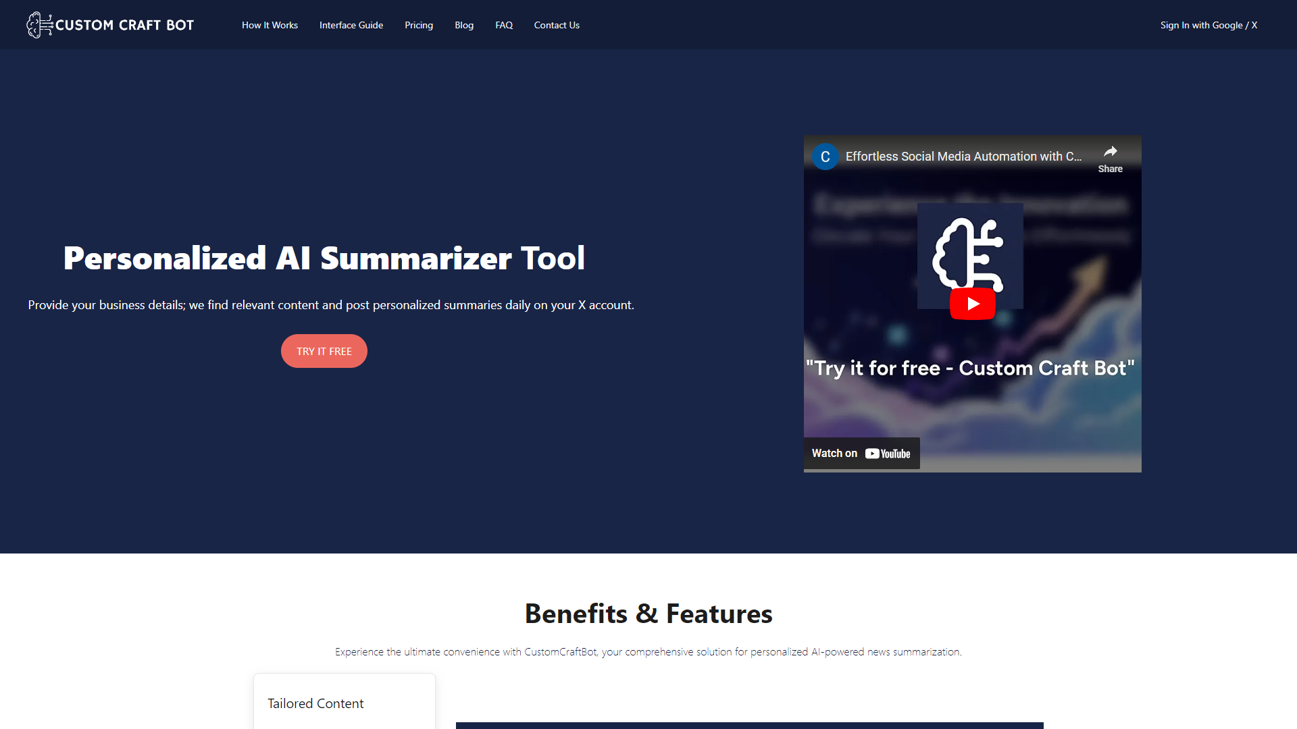
Task: Click the YouTube play button on video
Action: (x=972, y=304)
